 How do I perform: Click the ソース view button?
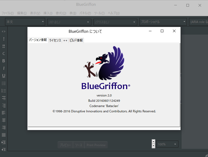[79, 145]
